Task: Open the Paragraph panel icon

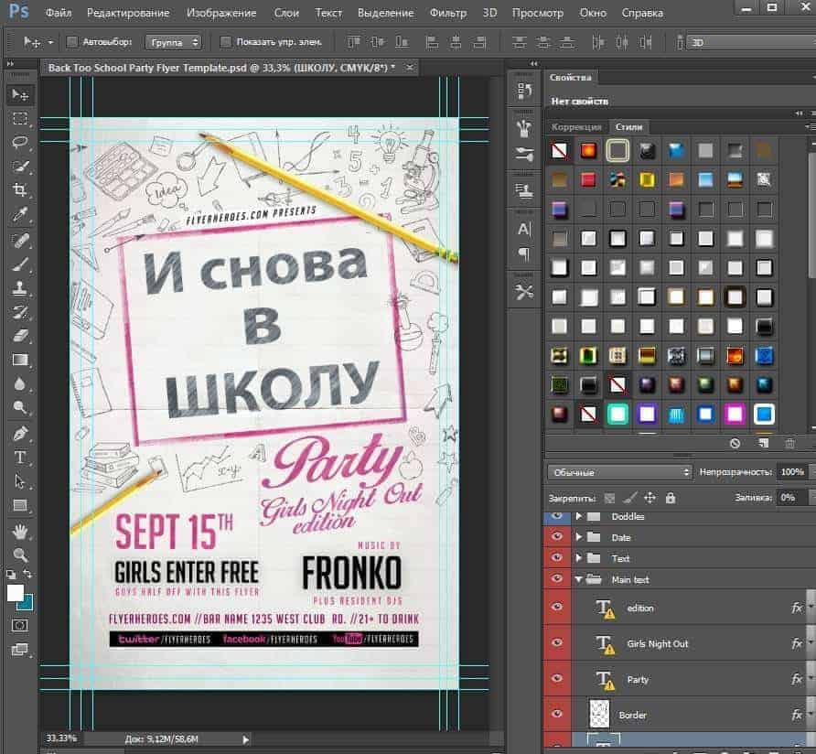Action: [x=524, y=254]
